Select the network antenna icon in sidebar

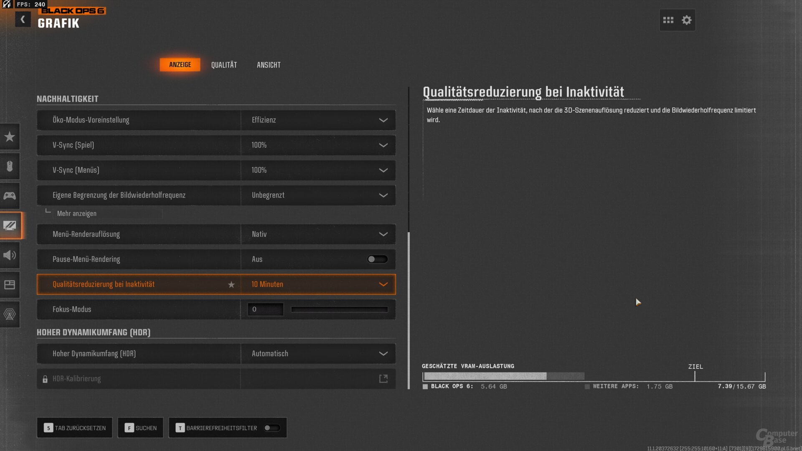point(10,314)
